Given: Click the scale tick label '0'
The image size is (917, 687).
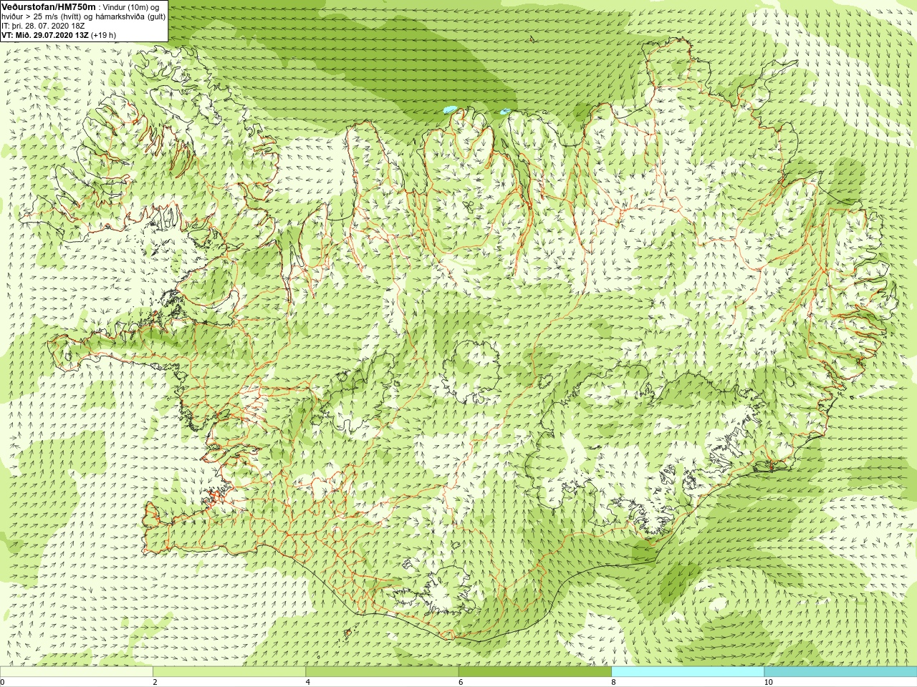Looking at the screenshot, I should (x=3, y=683).
